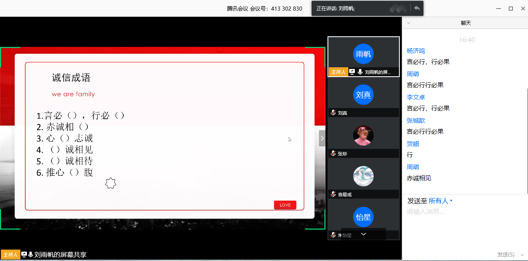This screenshot has width=528, height=261.
Task: Click the 主持人 badge on 刘雨帆's tile
Action: click(x=338, y=72)
